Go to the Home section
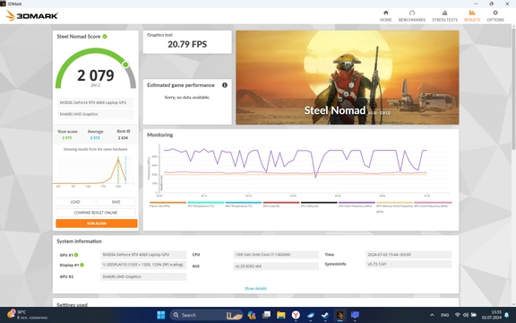 coord(386,16)
